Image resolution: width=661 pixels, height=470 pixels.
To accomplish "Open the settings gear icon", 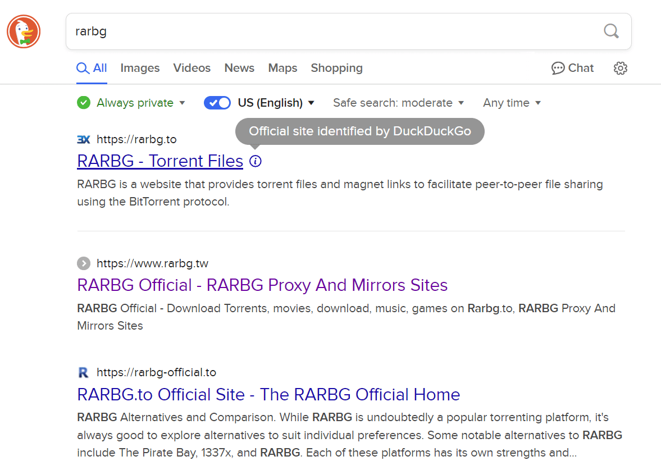I will pos(620,69).
